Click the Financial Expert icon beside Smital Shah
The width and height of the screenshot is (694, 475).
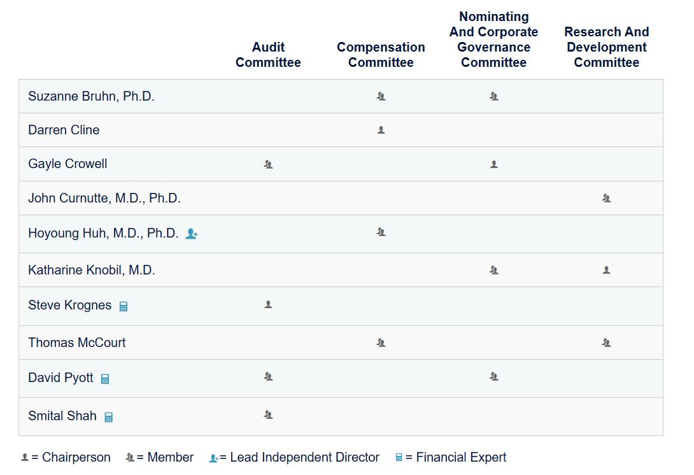[108, 417]
